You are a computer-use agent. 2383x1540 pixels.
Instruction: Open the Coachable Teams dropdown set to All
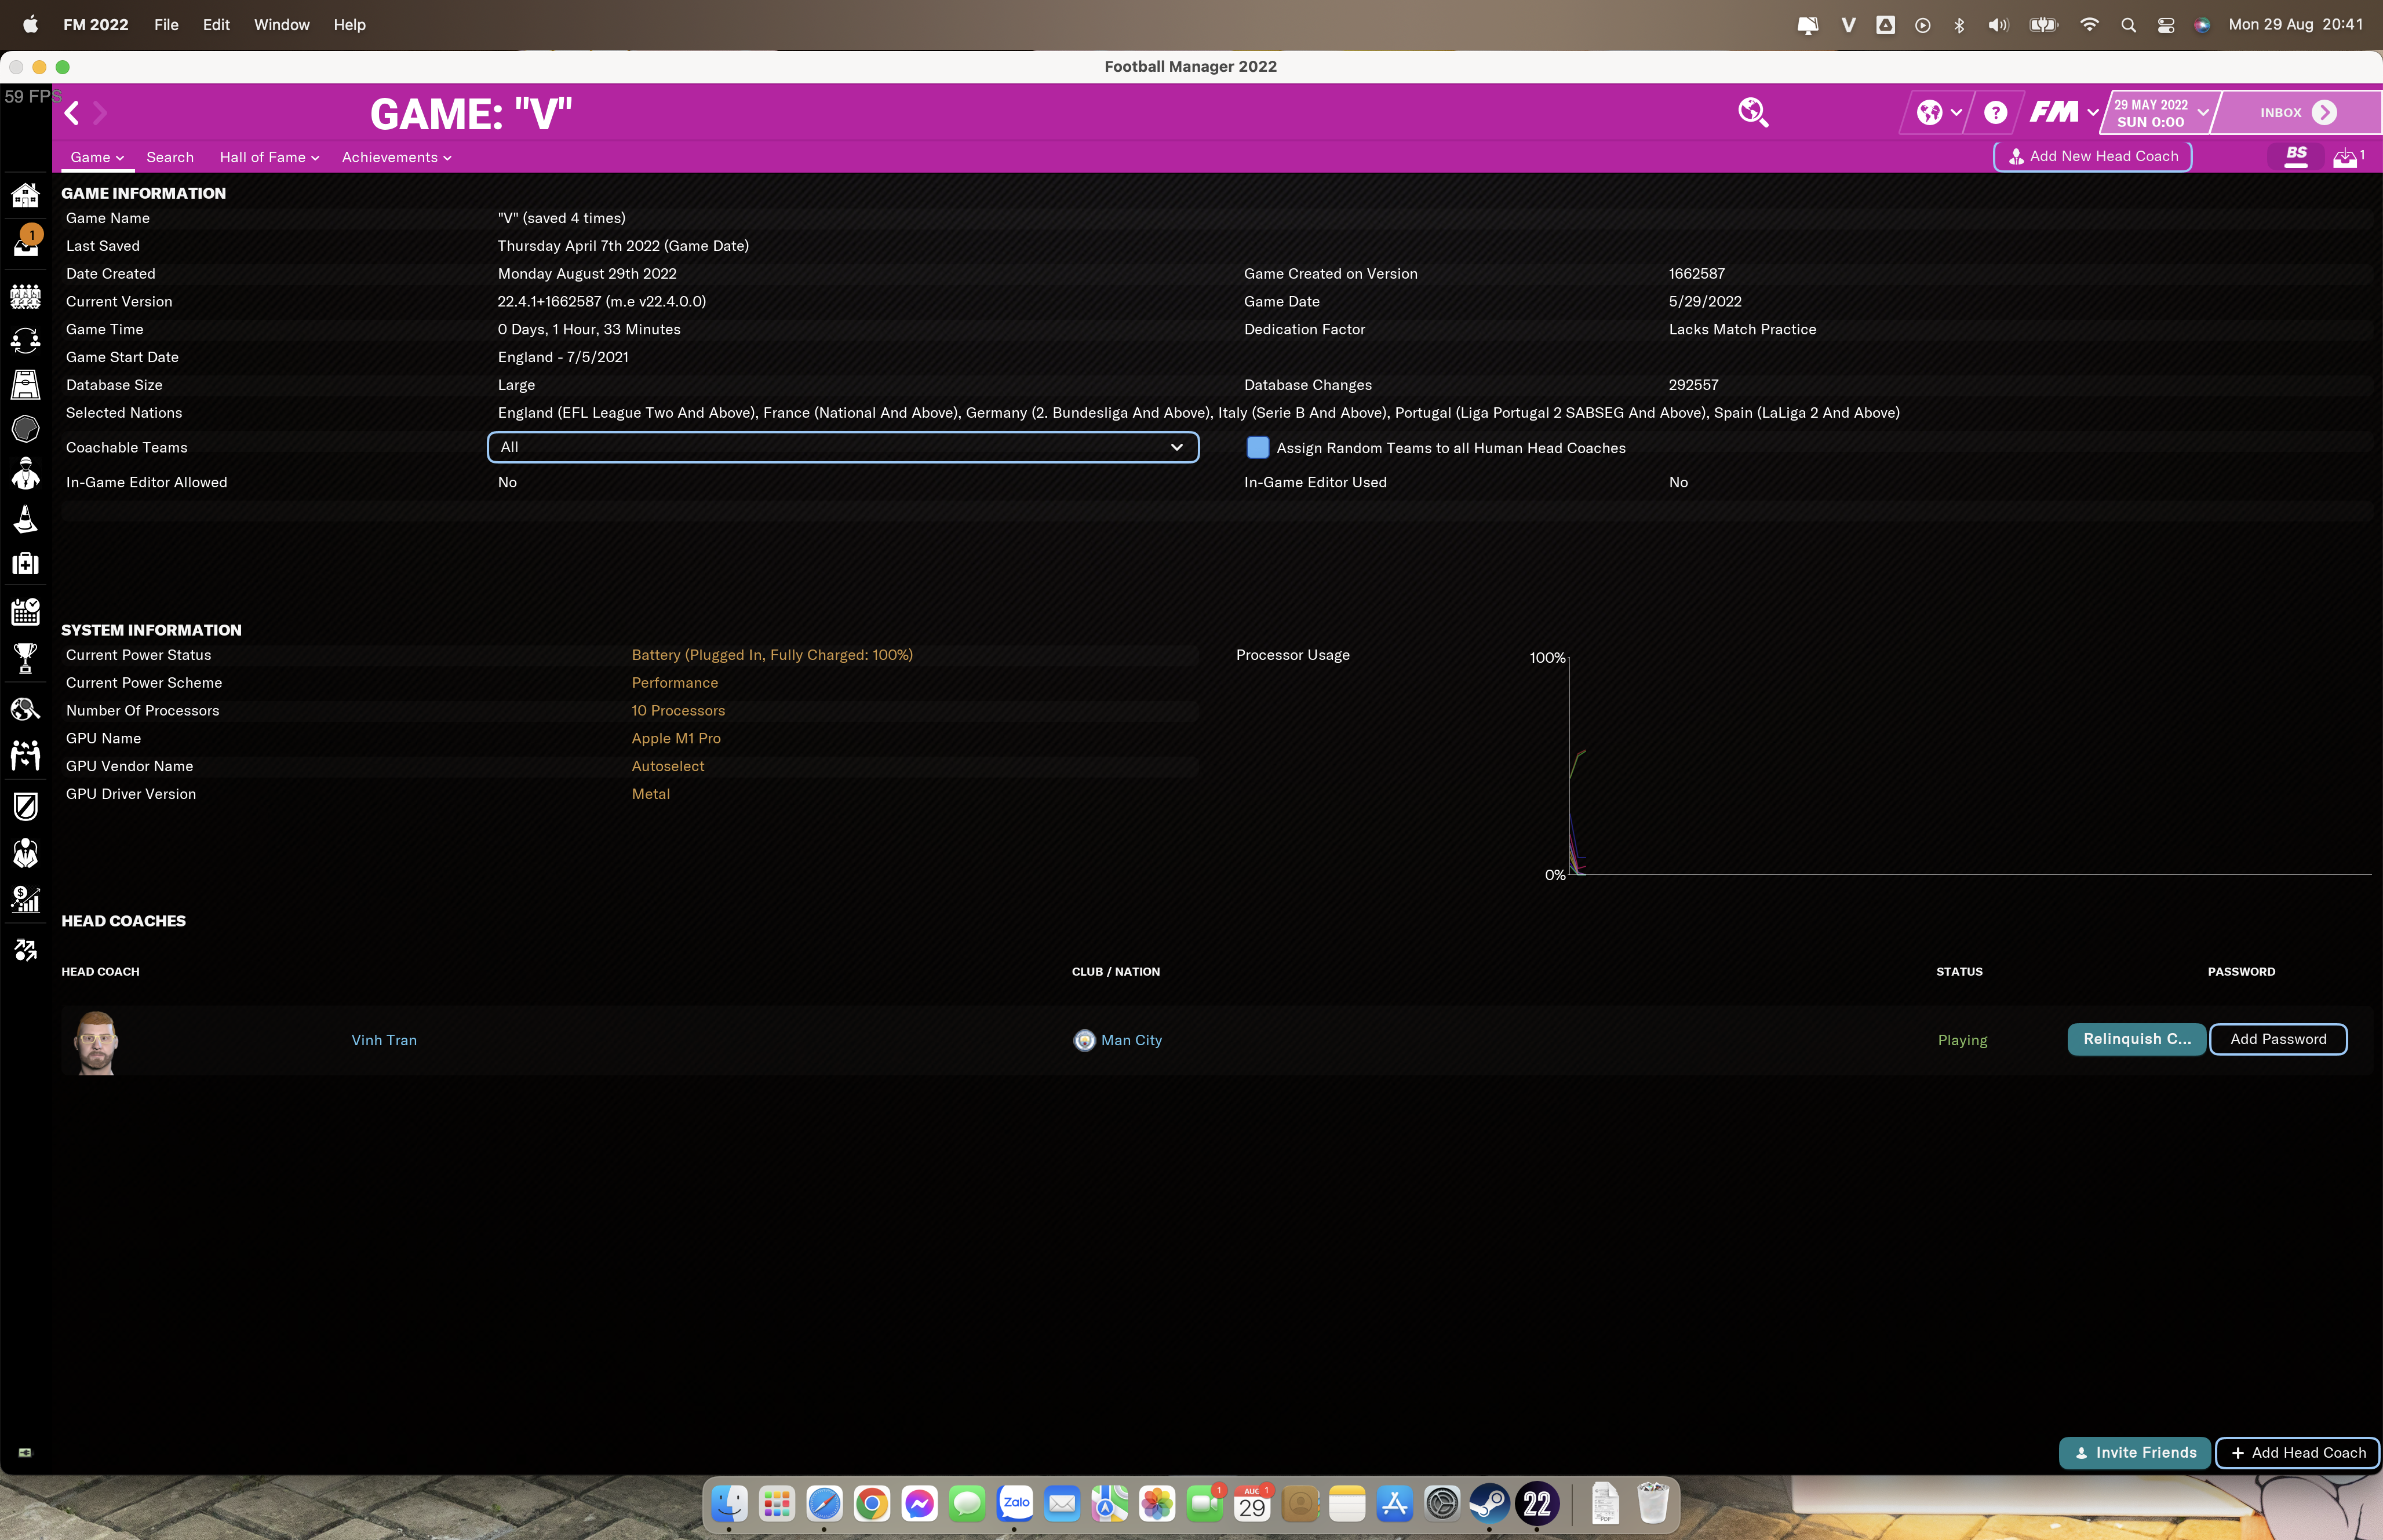click(843, 447)
